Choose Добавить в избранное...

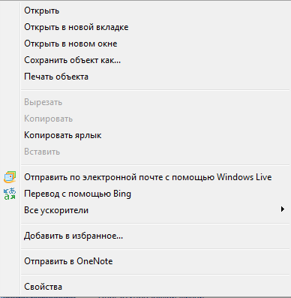(x=155, y=236)
